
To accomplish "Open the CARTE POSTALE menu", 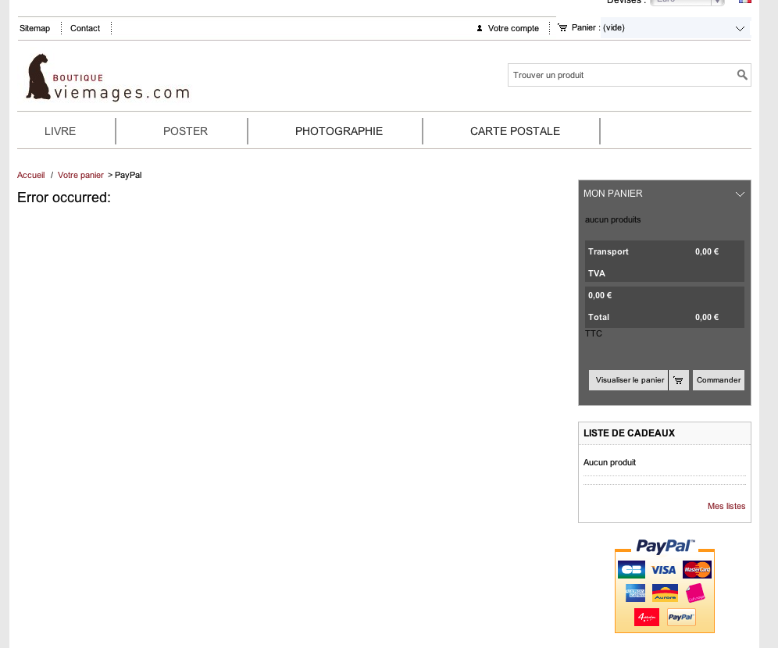I will click(515, 131).
